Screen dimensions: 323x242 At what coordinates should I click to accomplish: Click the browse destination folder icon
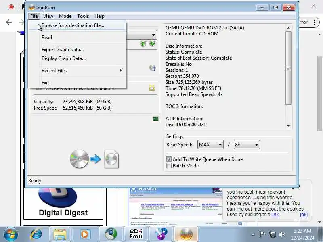click(152, 88)
